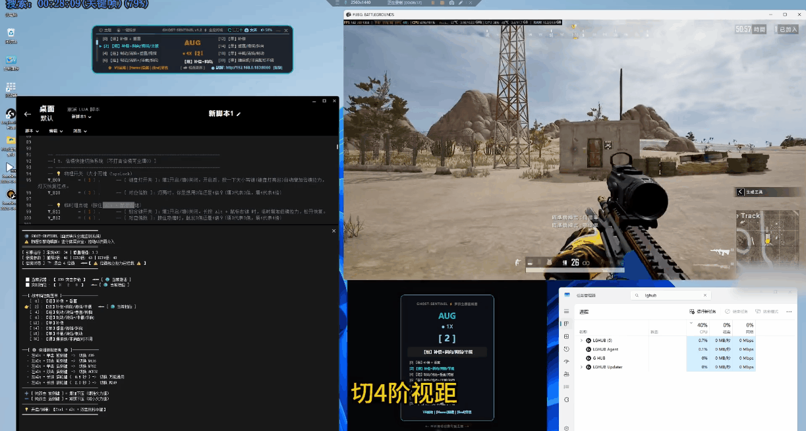Expand the LGHUB (5) process group
This screenshot has width=806, height=431.
click(581, 341)
